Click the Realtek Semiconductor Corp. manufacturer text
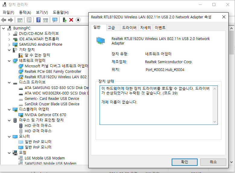 click(x=169, y=62)
